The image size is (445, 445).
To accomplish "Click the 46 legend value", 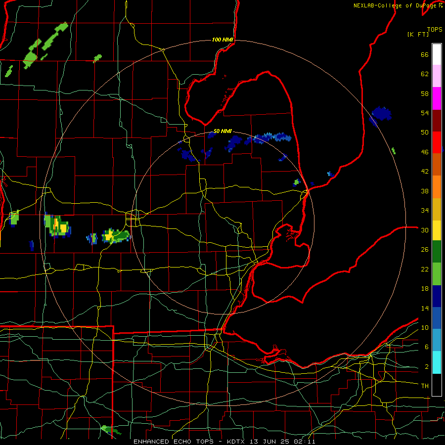I will 425,152.
